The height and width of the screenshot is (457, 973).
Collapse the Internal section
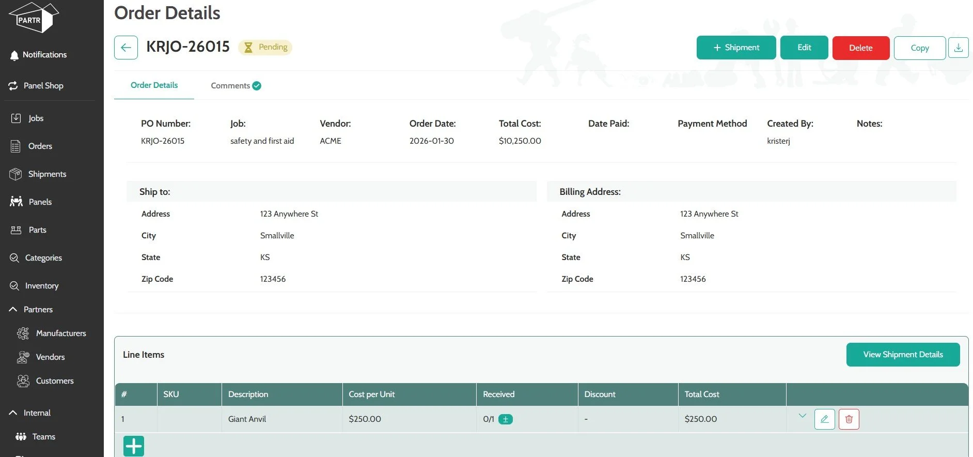coord(13,413)
